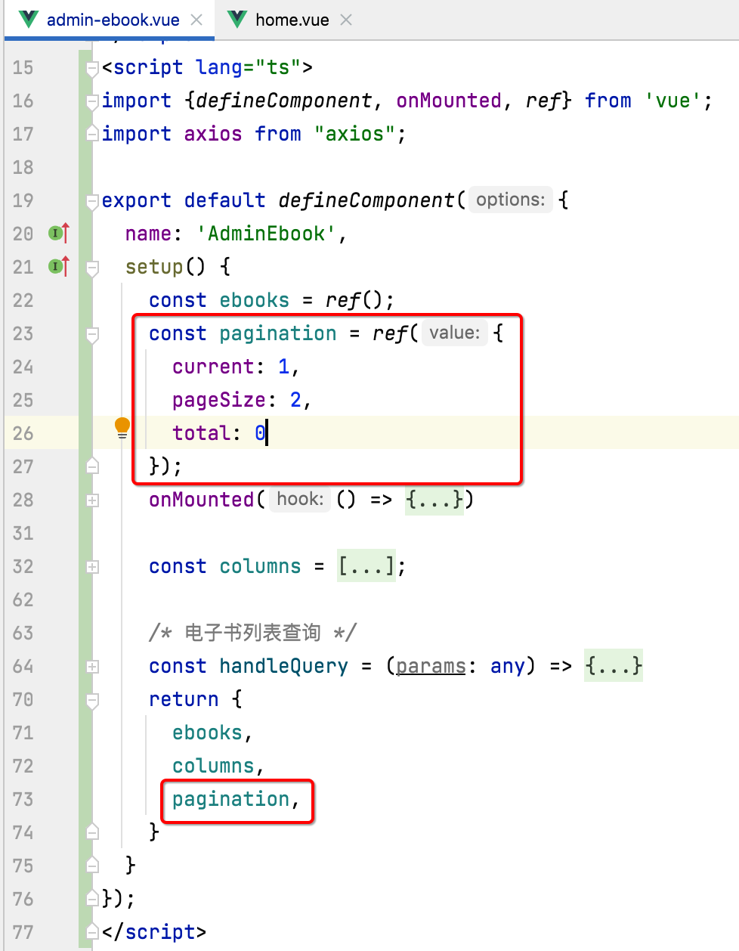
Task: Click 'columns,' in the return block
Action: pyautogui.click(x=218, y=766)
